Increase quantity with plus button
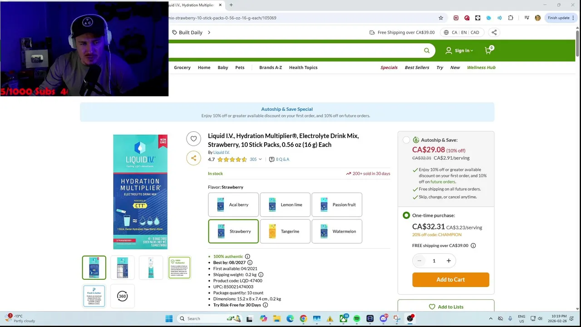Viewport: 581px width, 327px height. point(448,261)
